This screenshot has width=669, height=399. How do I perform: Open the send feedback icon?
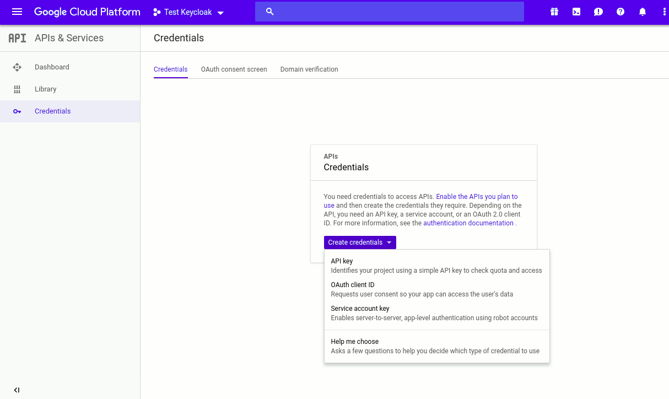click(x=598, y=12)
